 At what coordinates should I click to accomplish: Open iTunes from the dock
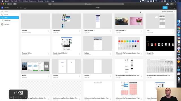click(x=179, y=48)
